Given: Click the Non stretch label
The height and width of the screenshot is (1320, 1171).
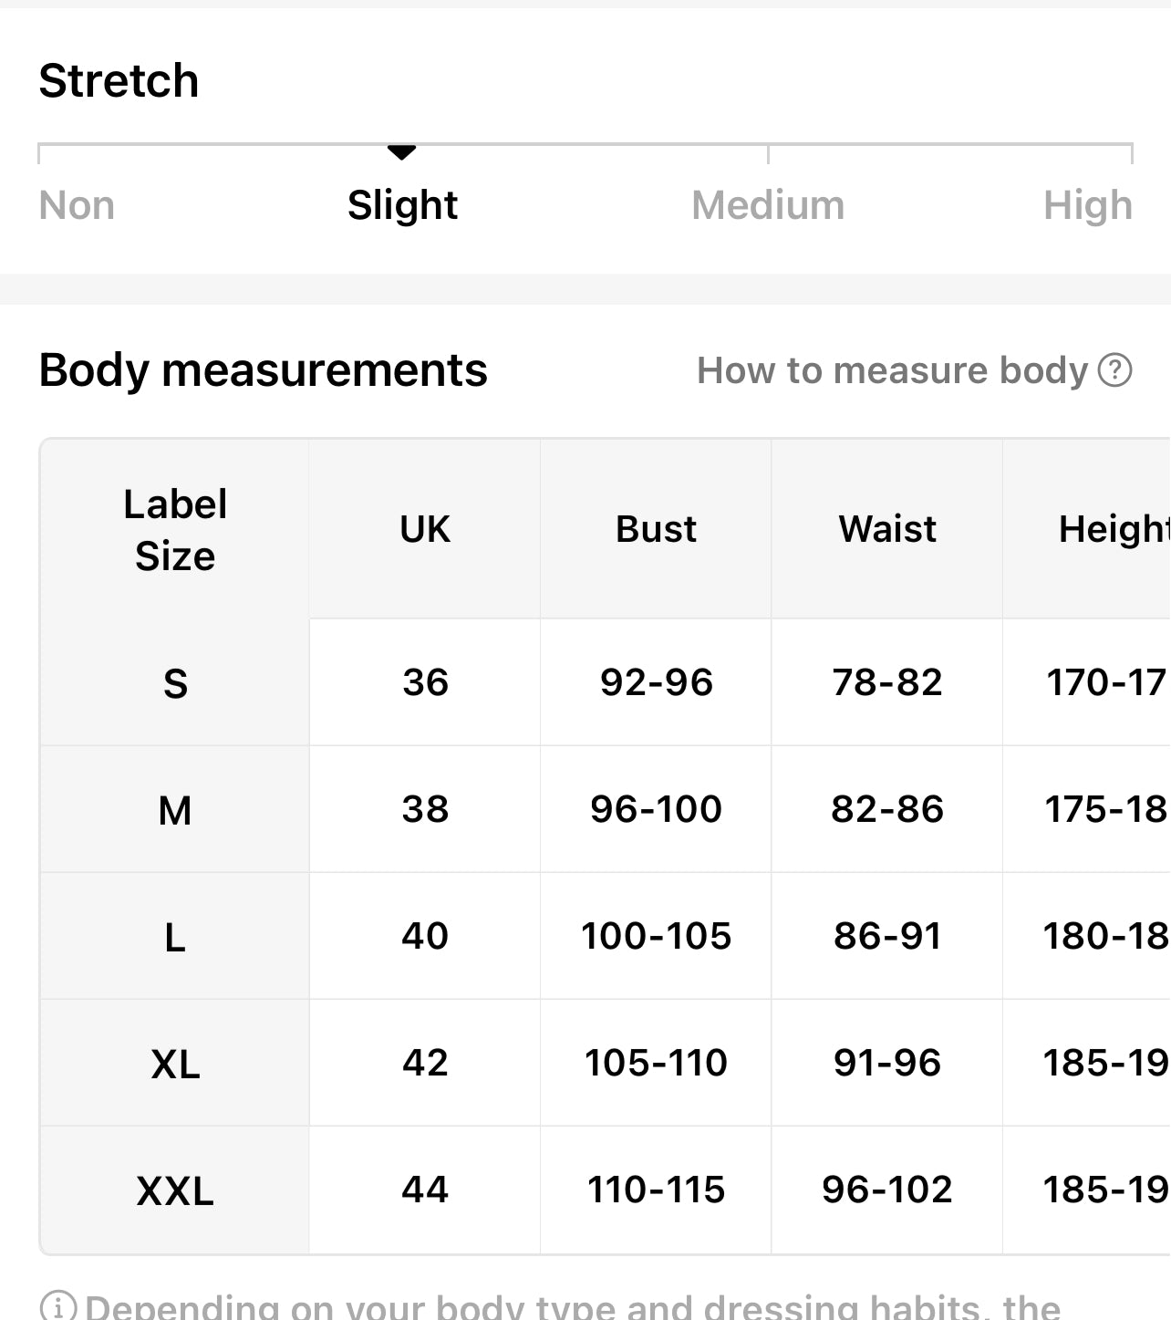Looking at the screenshot, I should click(x=77, y=205).
